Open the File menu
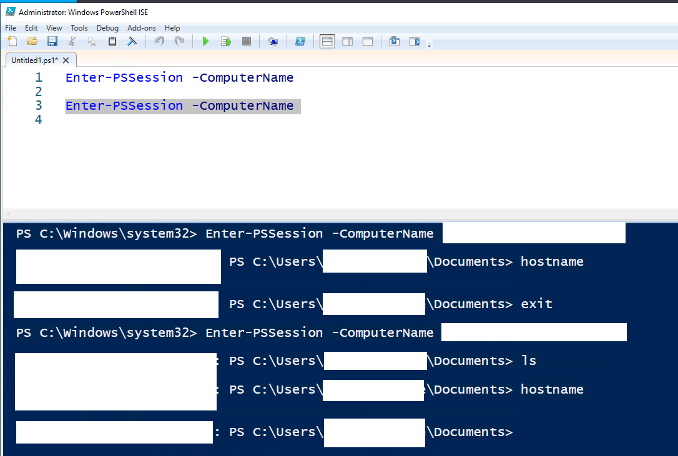The width and height of the screenshot is (678, 456). (x=11, y=28)
